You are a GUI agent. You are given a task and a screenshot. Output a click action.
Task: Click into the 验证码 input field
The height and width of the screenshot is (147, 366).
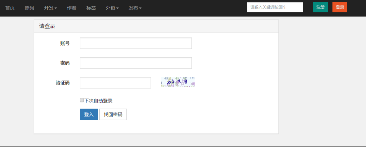[x=115, y=83]
